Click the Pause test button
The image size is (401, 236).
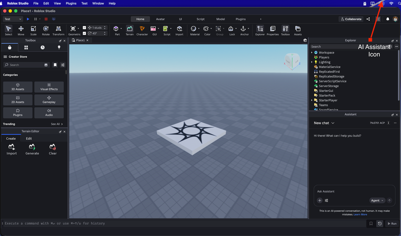tap(36, 19)
